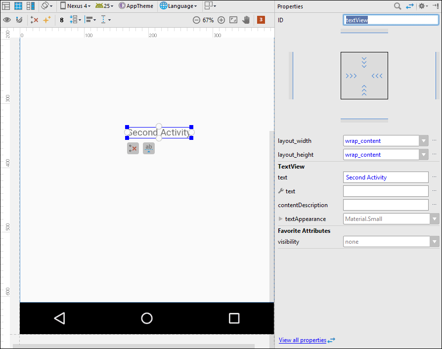Toggle Autoconnect magnet icon
This screenshot has height=349, width=442.
click(19, 20)
